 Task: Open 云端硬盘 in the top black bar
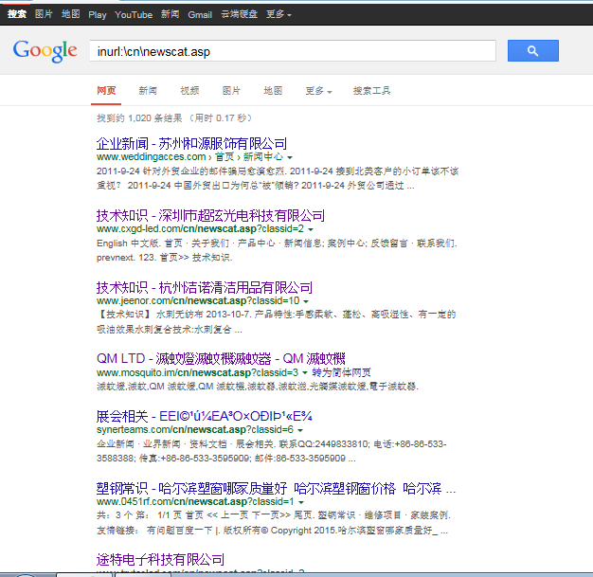[240, 14]
